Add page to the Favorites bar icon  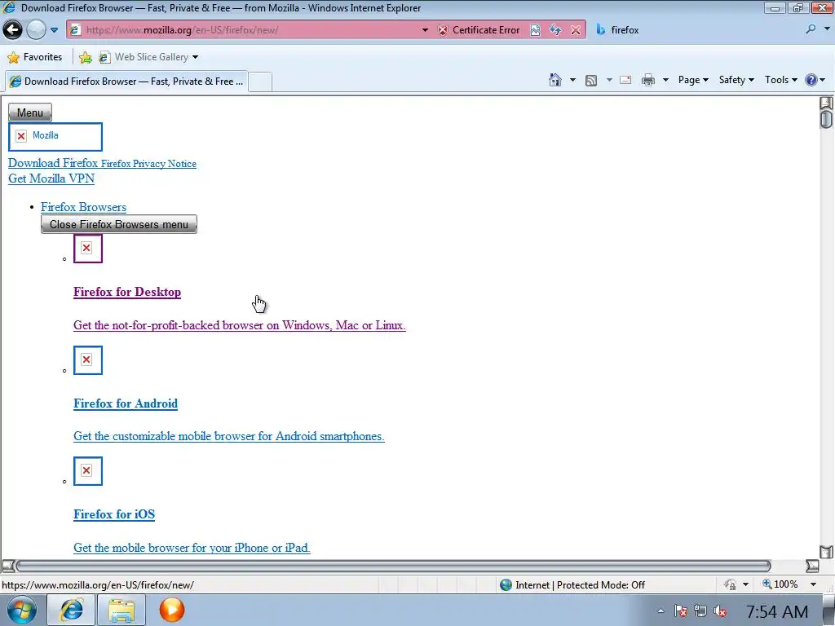click(85, 57)
